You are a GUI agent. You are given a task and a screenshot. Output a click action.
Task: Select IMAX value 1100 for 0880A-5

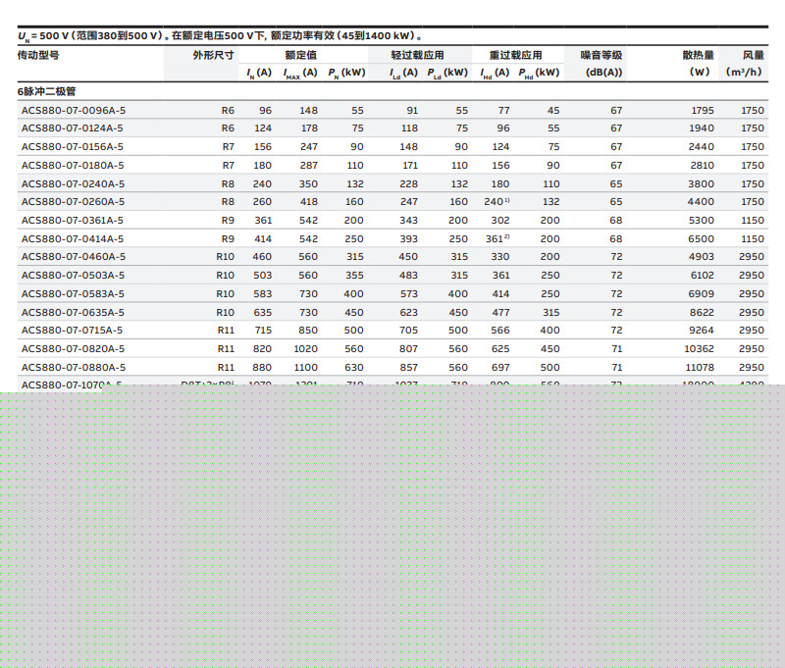(x=305, y=367)
